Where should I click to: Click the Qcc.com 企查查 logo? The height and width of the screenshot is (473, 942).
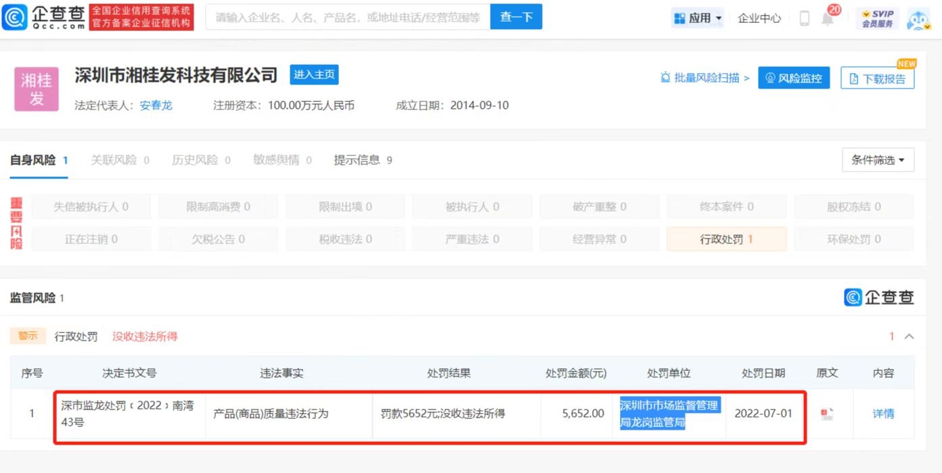point(45,18)
